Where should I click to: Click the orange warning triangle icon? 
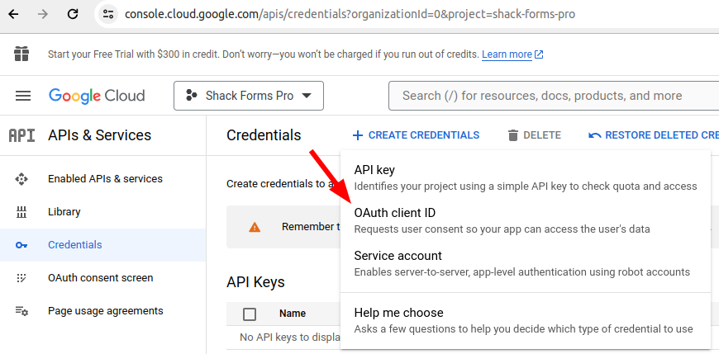pos(255,227)
